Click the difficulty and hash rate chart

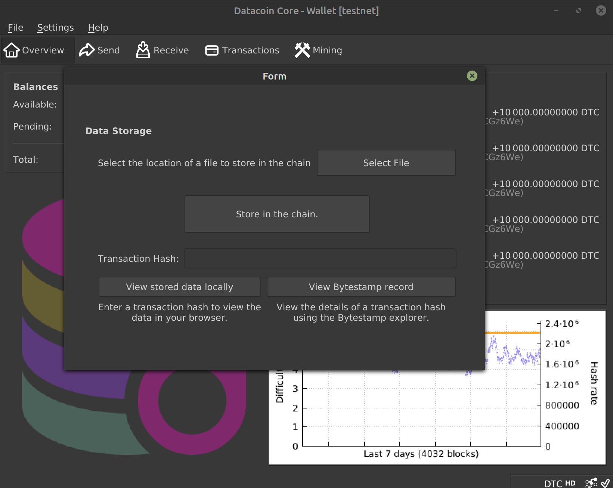437,388
